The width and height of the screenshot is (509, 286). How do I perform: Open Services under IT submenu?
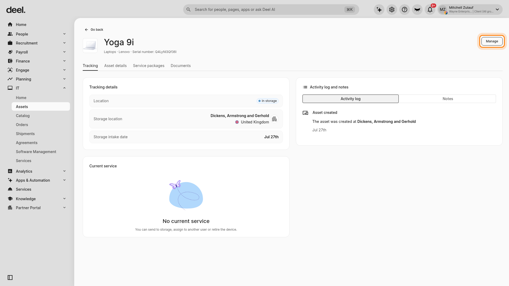click(41, 161)
